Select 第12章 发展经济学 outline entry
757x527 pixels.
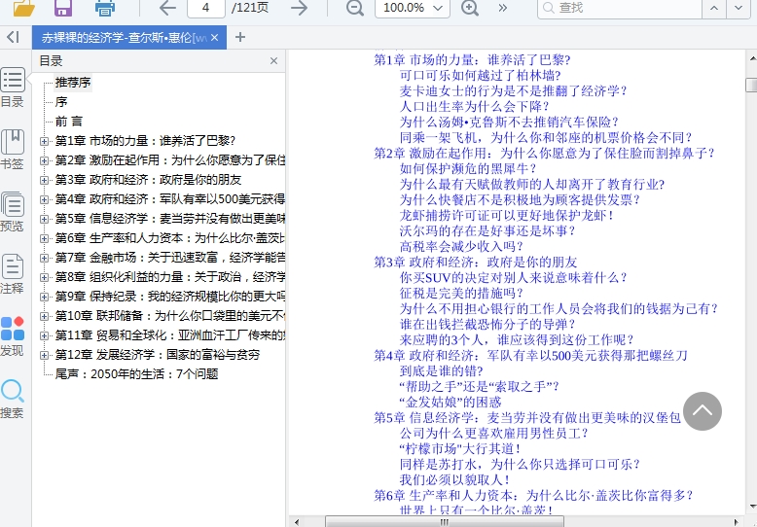pyautogui.click(x=157, y=355)
